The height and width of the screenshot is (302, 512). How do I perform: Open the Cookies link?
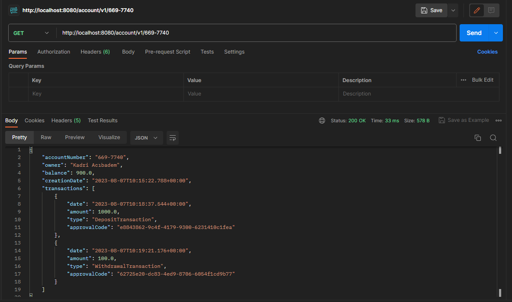pyautogui.click(x=487, y=52)
